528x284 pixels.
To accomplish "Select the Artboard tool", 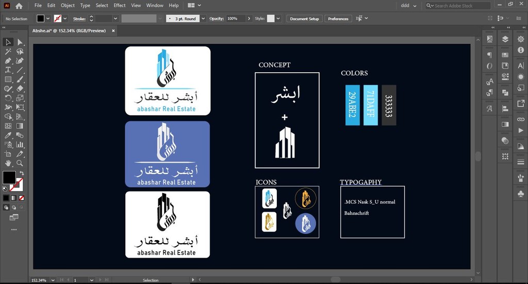I will pyautogui.click(x=8, y=154).
